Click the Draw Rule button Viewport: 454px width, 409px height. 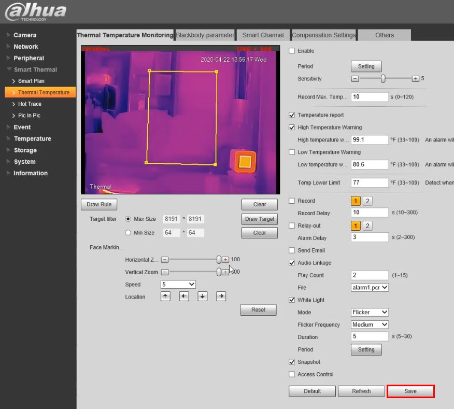coord(99,204)
